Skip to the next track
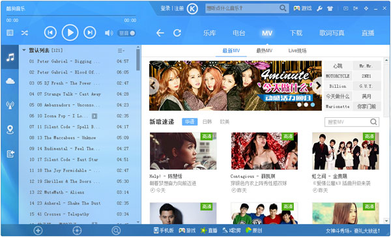Image resolution: width=391 pixels, height=237 pixels. pyautogui.click(x=90, y=33)
